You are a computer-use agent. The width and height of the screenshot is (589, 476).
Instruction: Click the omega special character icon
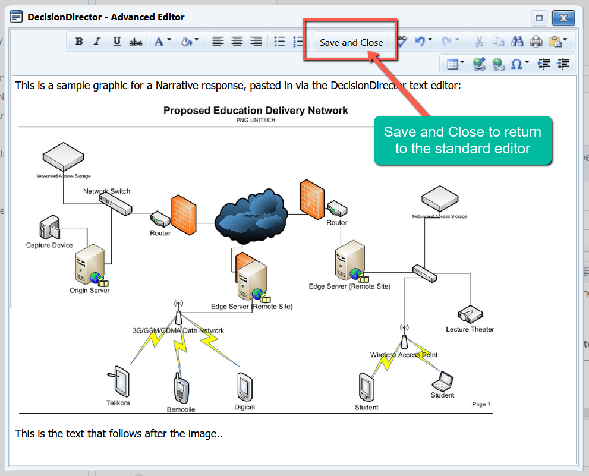(x=516, y=64)
